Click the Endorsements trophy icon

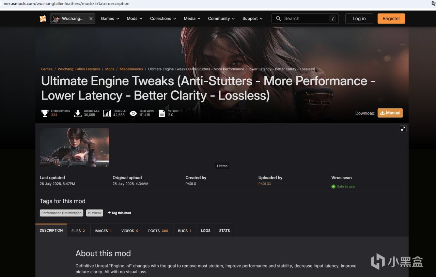tap(45, 113)
